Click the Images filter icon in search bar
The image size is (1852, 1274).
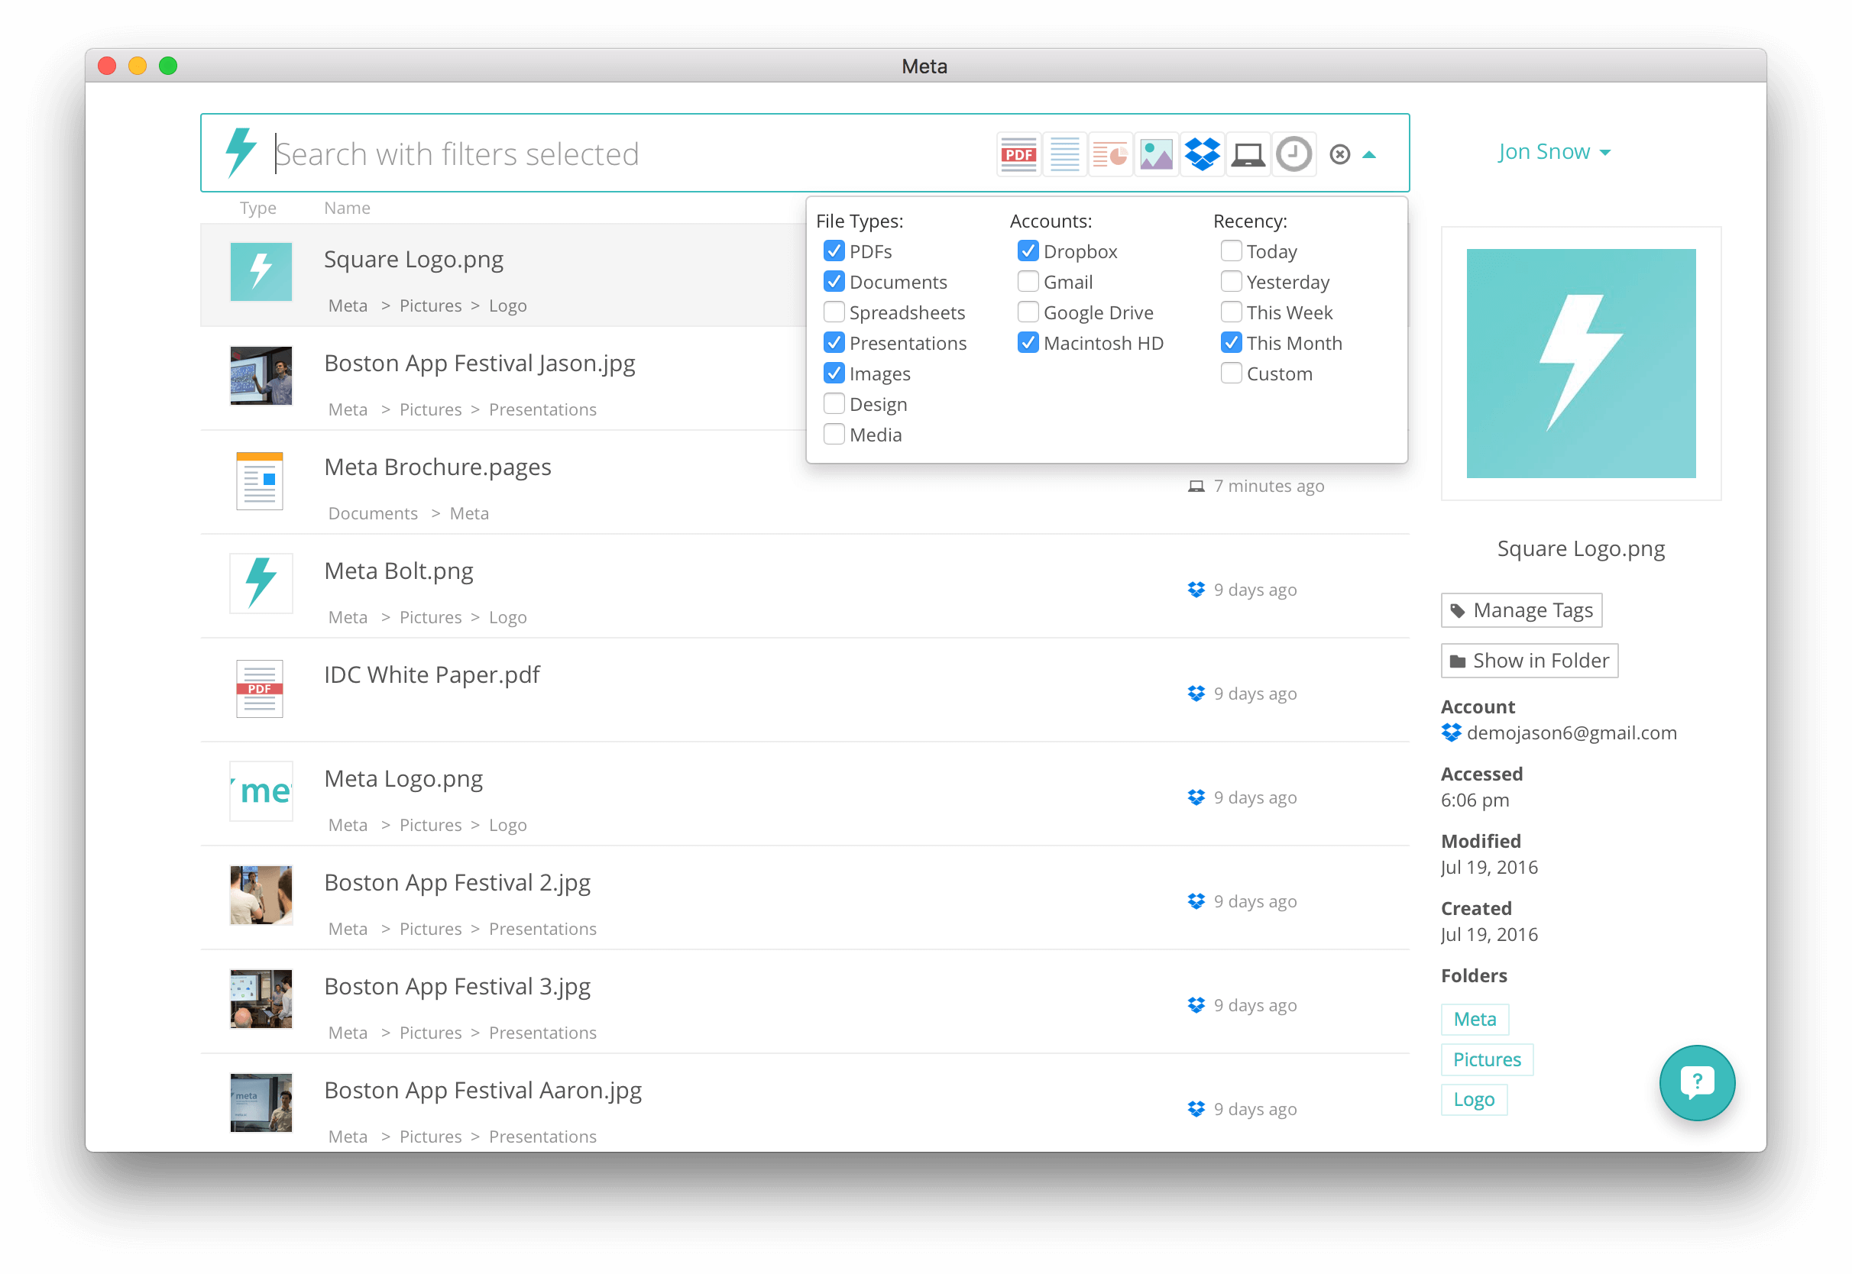[1156, 154]
